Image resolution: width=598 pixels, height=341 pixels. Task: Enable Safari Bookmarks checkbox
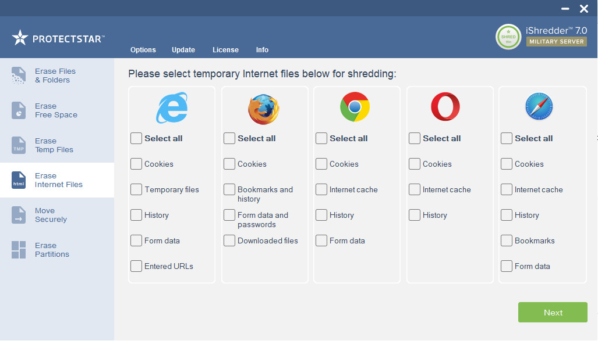(506, 241)
